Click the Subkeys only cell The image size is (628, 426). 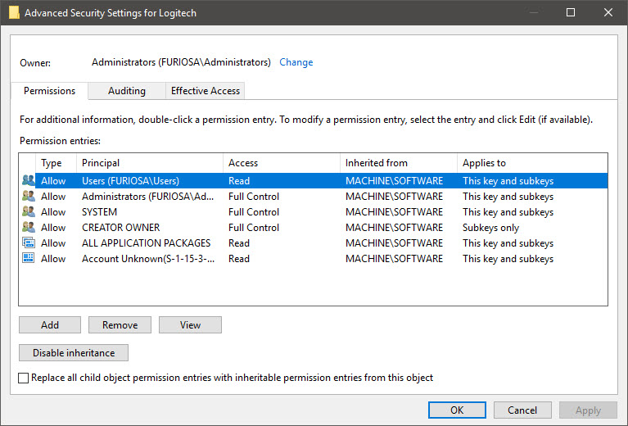[x=490, y=228]
